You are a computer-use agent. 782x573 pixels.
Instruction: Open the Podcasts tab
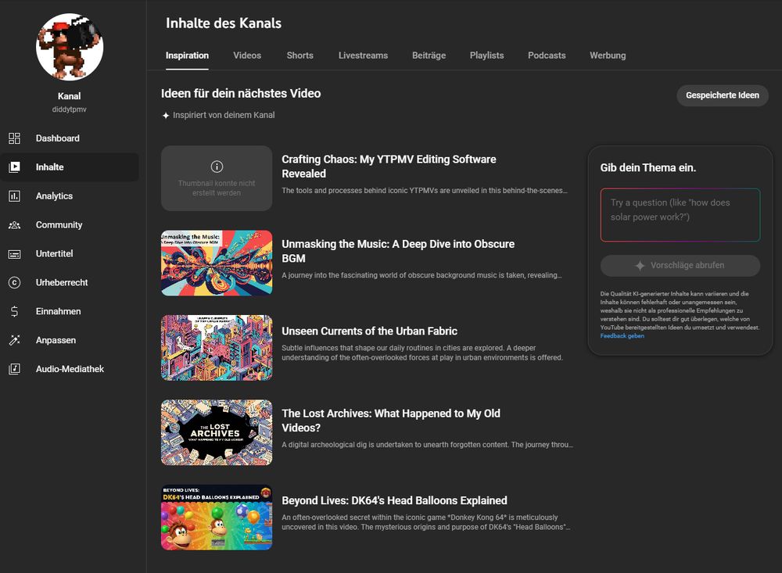click(x=547, y=56)
